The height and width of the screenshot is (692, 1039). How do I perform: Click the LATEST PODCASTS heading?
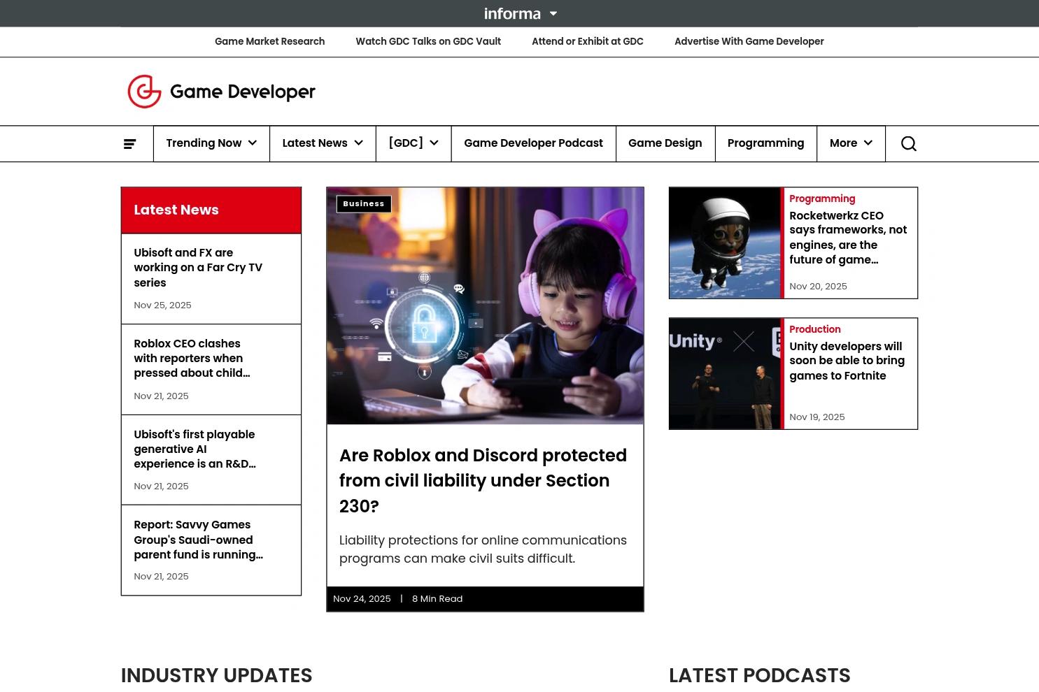click(x=760, y=676)
